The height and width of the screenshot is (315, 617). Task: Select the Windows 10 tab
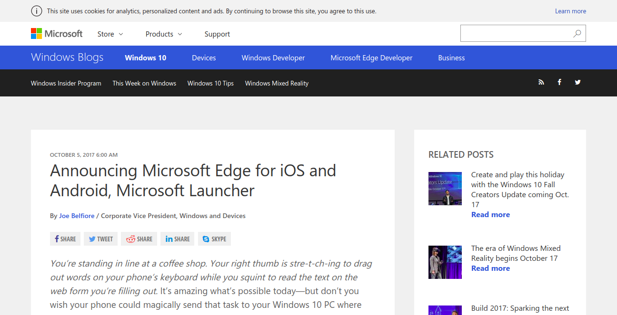146,58
